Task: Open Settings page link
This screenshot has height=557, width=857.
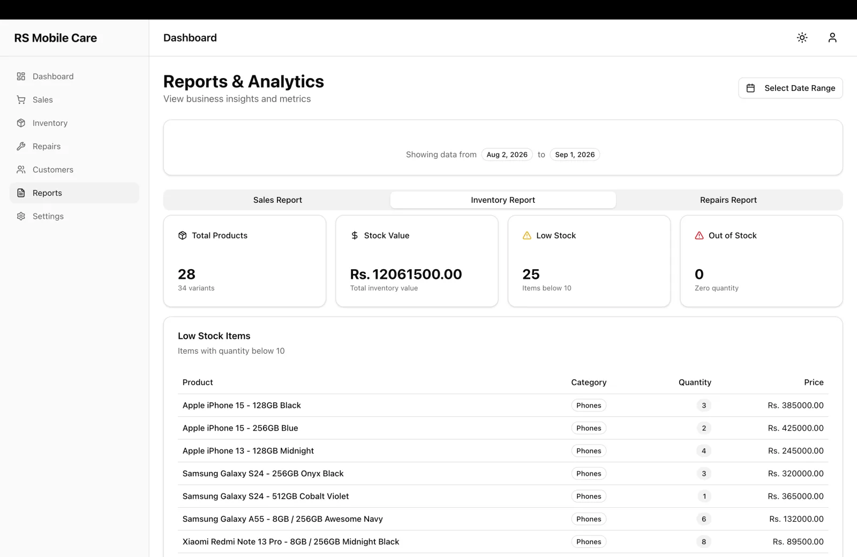Action: [x=74, y=216]
